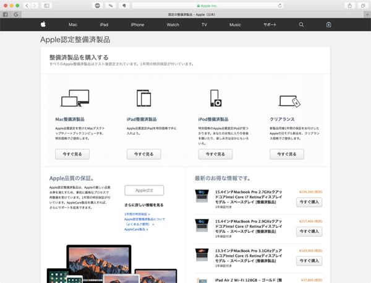Open iPad Air 2 Wi-Fi 128GB product title
371x283 pixels.
point(249,280)
